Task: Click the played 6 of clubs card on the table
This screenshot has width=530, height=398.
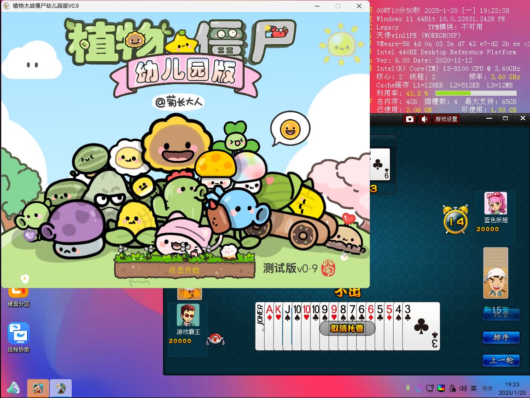Action: (380, 165)
